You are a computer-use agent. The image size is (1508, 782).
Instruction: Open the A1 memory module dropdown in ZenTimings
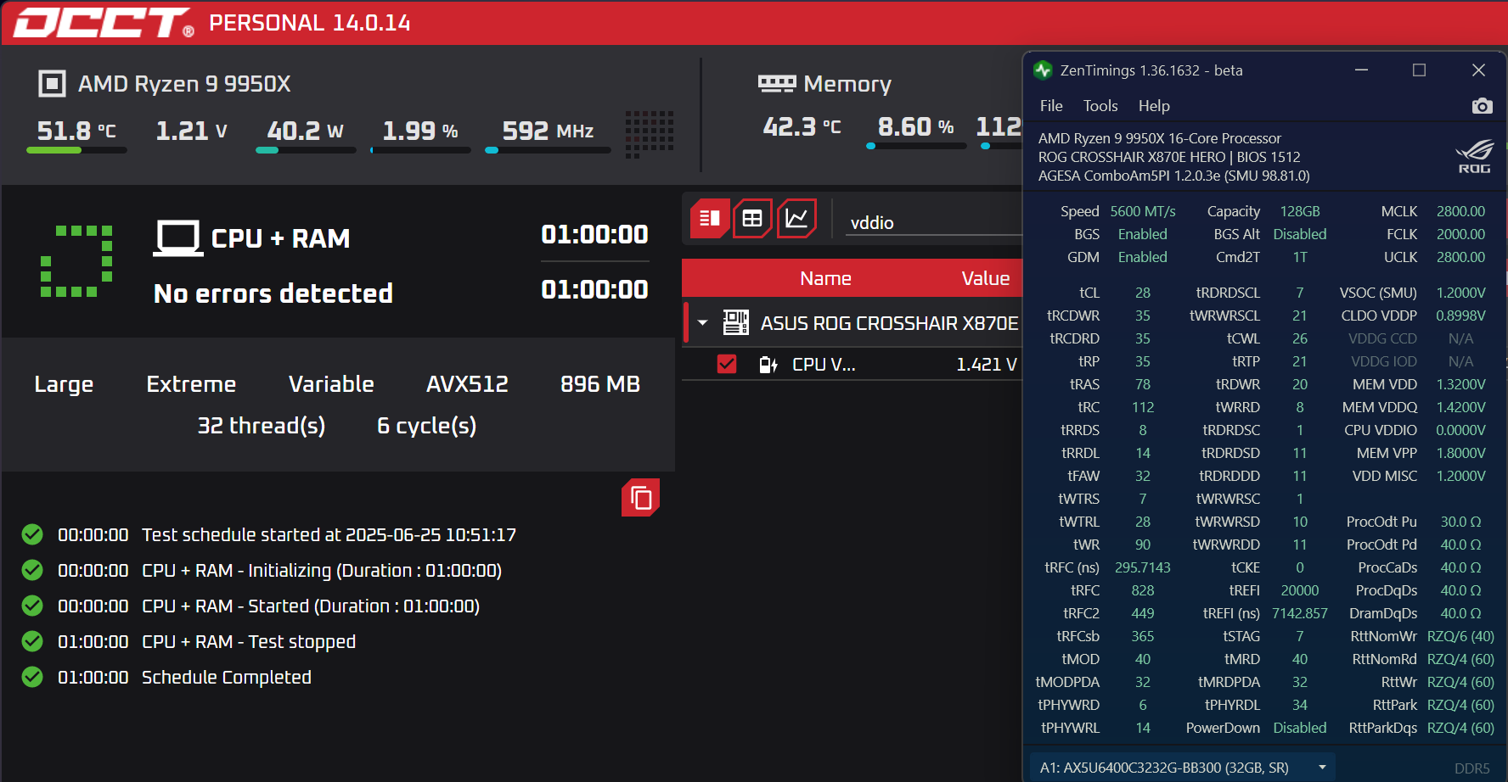[x=1321, y=766]
